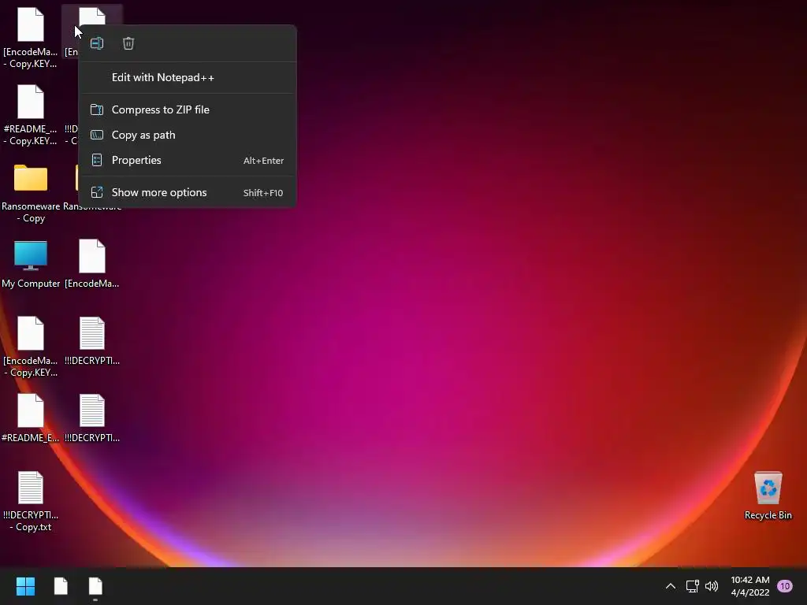Click the Properties entry icon
Image resolution: width=807 pixels, height=605 pixels.
97,160
